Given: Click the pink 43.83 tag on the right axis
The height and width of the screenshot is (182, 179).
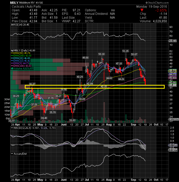Looking at the screenshot, I should [173, 78].
